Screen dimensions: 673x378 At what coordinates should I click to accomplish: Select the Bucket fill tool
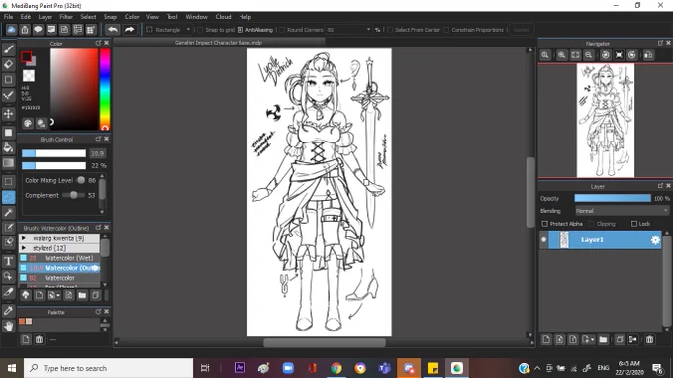click(8, 147)
